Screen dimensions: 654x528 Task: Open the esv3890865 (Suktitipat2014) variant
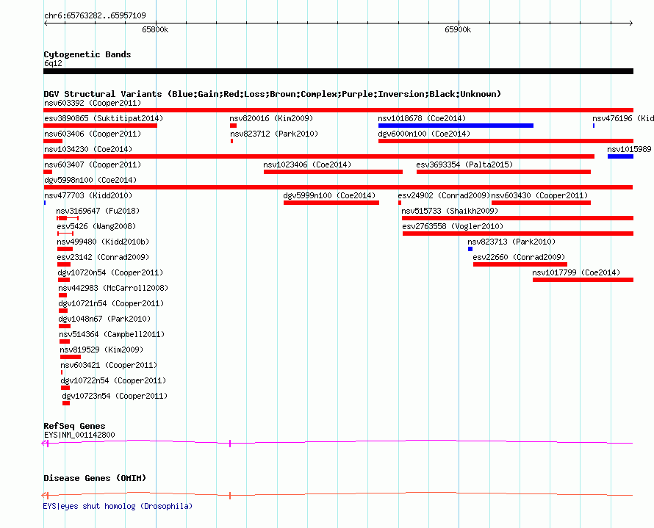click(104, 118)
